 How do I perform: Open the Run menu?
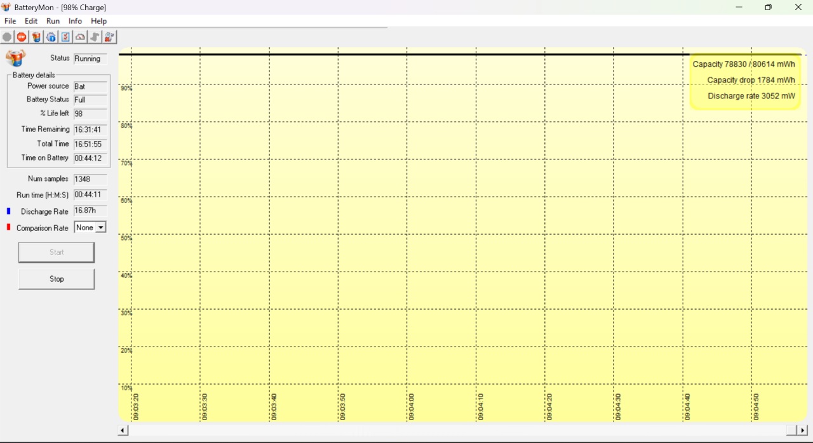53,21
